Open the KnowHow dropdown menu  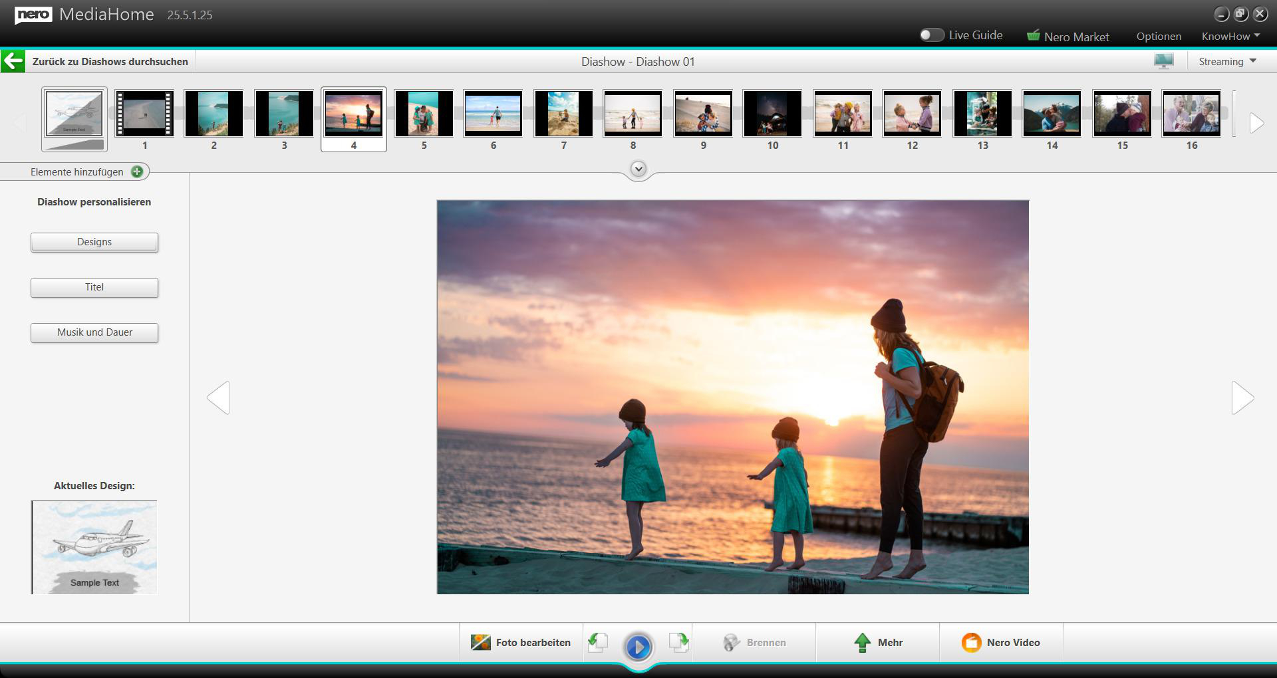tap(1230, 36)
